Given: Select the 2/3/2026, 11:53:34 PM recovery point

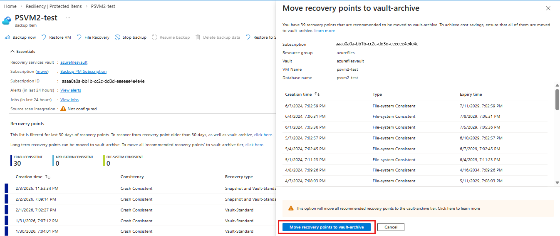Looking at the screenshot, I should (139, 189).
